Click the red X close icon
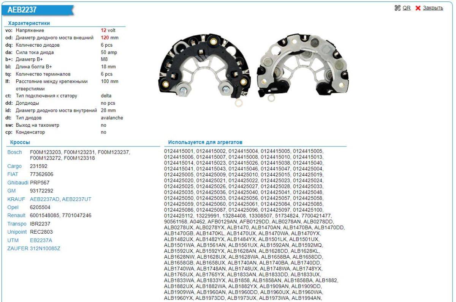Image resolution: width=456 pixels, height=302 pixels. (x=418, y=8)
